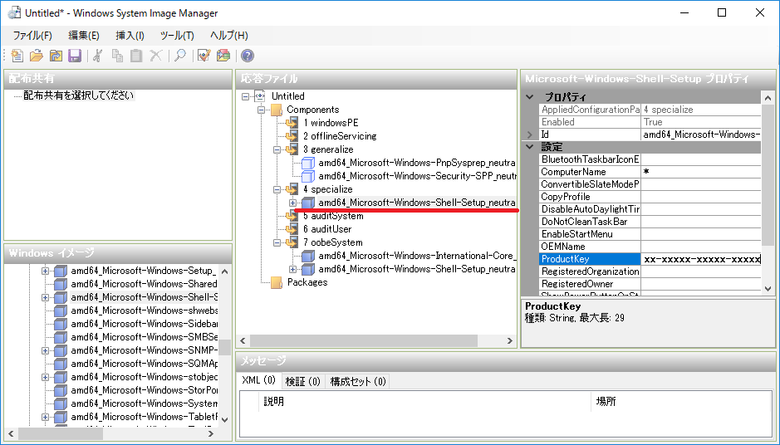Click the 6 auditUser pass icon
Image resolution: width=780 pixels, height=445 pixels.
point(292,229)
